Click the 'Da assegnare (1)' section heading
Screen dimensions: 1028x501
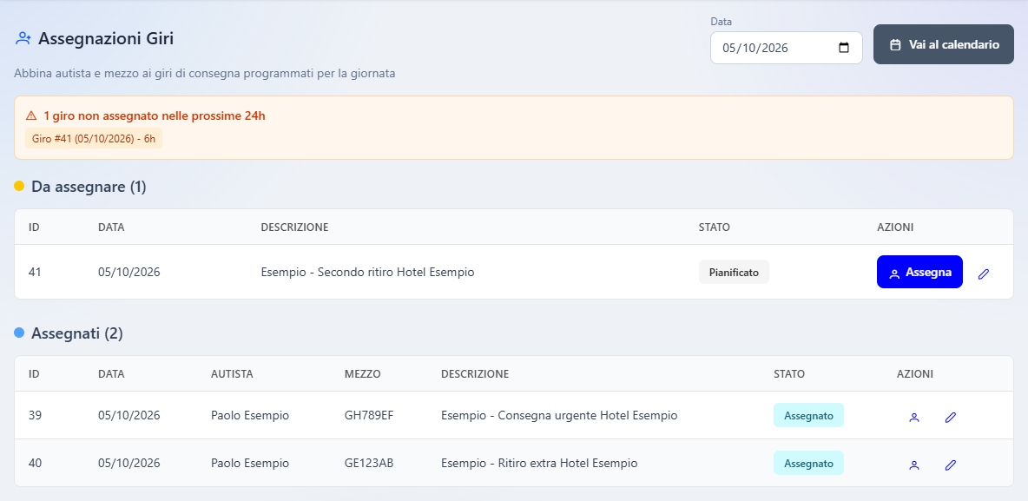click(89, 187)
